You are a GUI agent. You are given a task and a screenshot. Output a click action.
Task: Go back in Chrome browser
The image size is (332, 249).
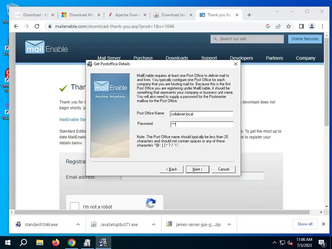16,26
